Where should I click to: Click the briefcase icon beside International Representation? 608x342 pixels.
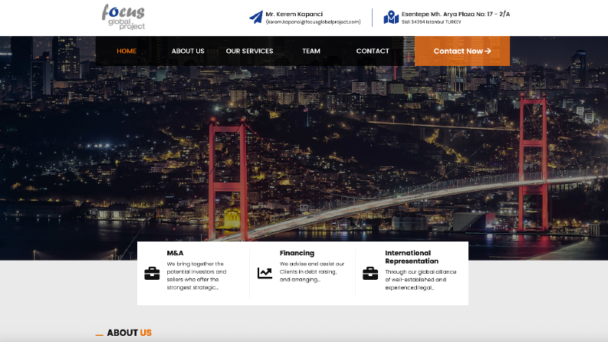click(x=370, y=273)
